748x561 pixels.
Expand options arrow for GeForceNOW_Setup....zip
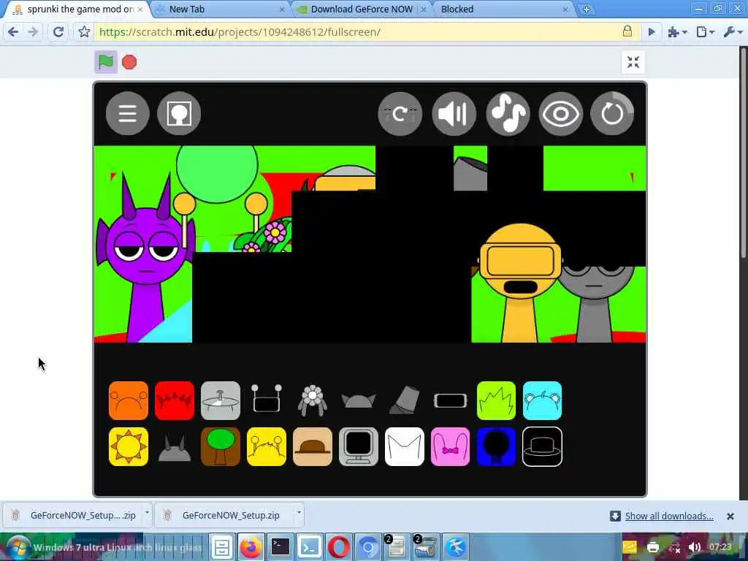(147, 514)
